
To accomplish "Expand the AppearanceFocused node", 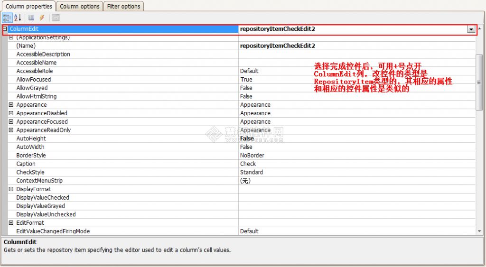I will [11, 121].
